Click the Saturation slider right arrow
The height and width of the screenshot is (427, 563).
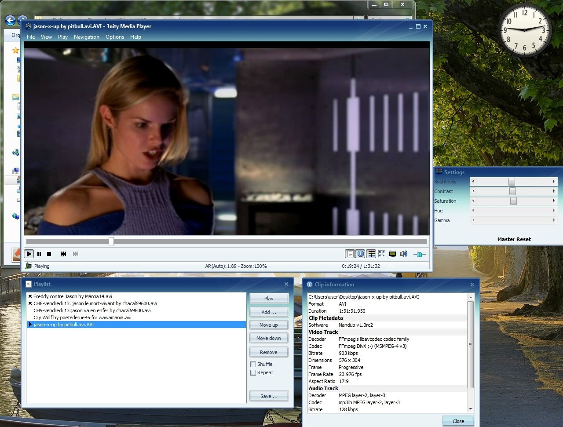pos(554,201)
